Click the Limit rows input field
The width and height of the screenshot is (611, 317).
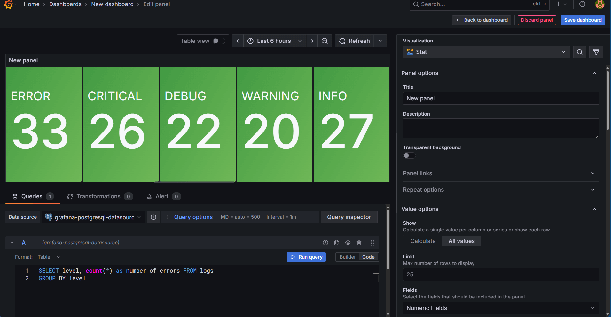pos(500,275)
